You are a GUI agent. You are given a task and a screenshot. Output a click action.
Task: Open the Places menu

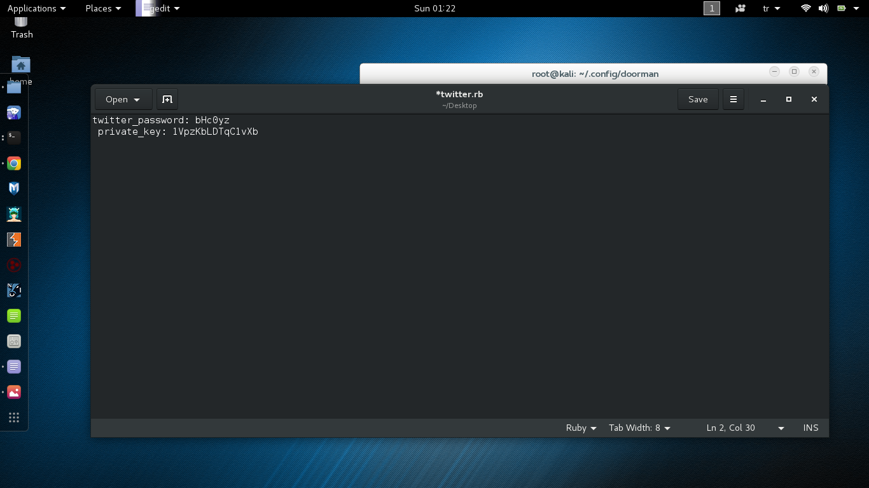103,8
